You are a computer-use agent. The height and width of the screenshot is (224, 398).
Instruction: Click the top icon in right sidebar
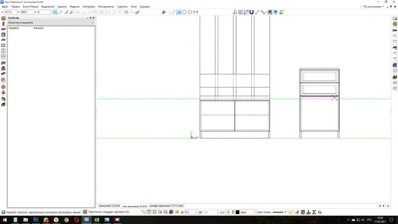coord(395,19)
